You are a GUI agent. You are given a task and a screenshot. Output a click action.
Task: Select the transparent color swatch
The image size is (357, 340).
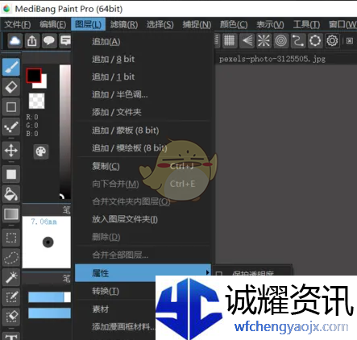(37, 101)
